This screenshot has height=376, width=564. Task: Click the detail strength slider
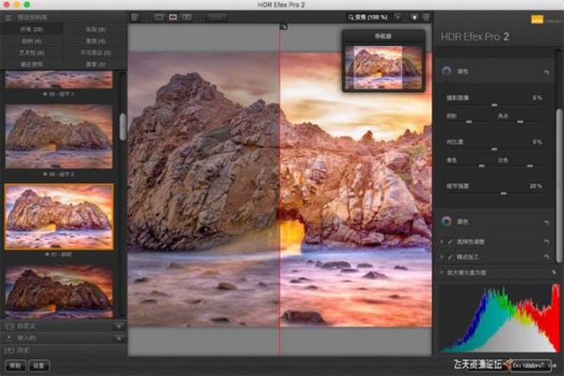[503, 192]
